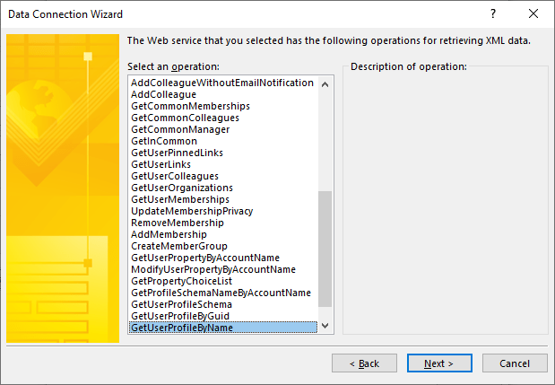This screenshot has height=385, width=555.
Task: Select GetCommonManager operation
Action: [179, 129]
